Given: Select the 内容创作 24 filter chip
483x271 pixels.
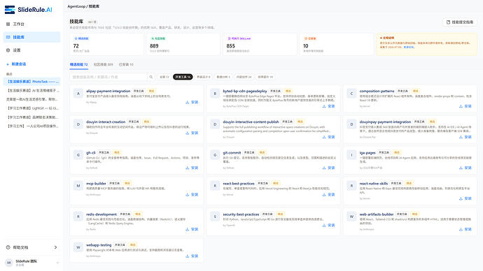Looking at the screenshot, I should click(244, 77).
